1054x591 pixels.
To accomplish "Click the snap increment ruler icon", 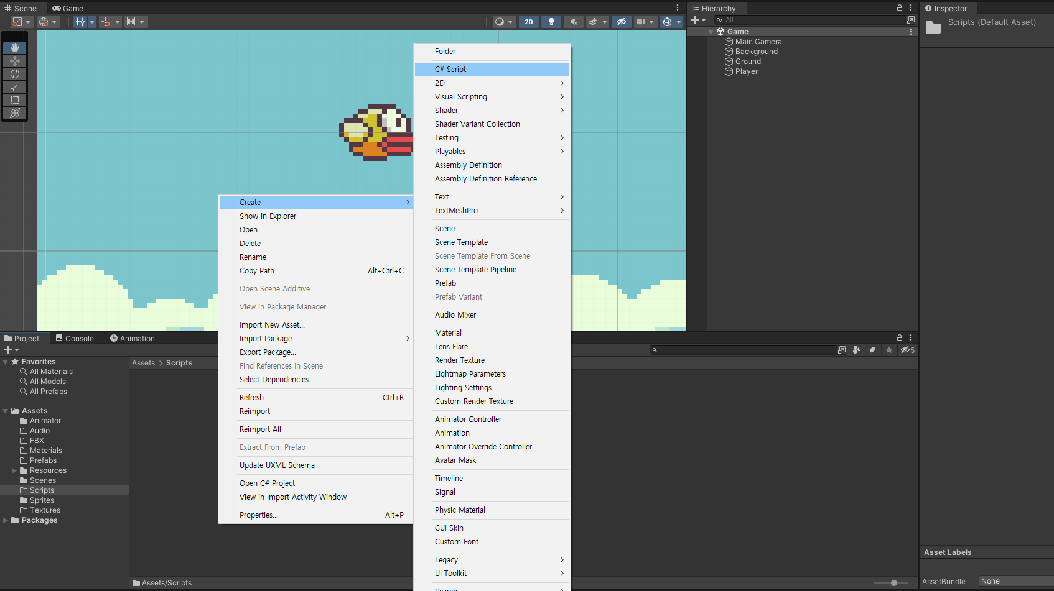I will [x=131, y=22].
